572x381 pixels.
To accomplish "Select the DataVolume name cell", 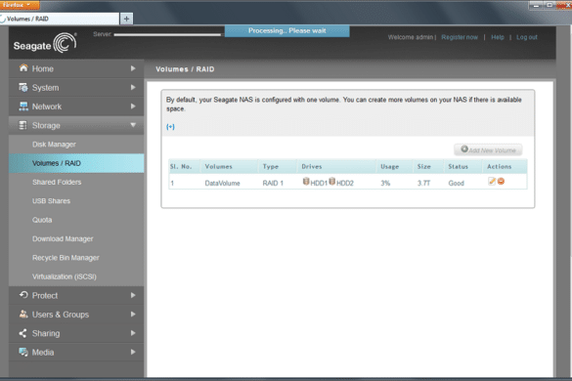I will [222, 183].
